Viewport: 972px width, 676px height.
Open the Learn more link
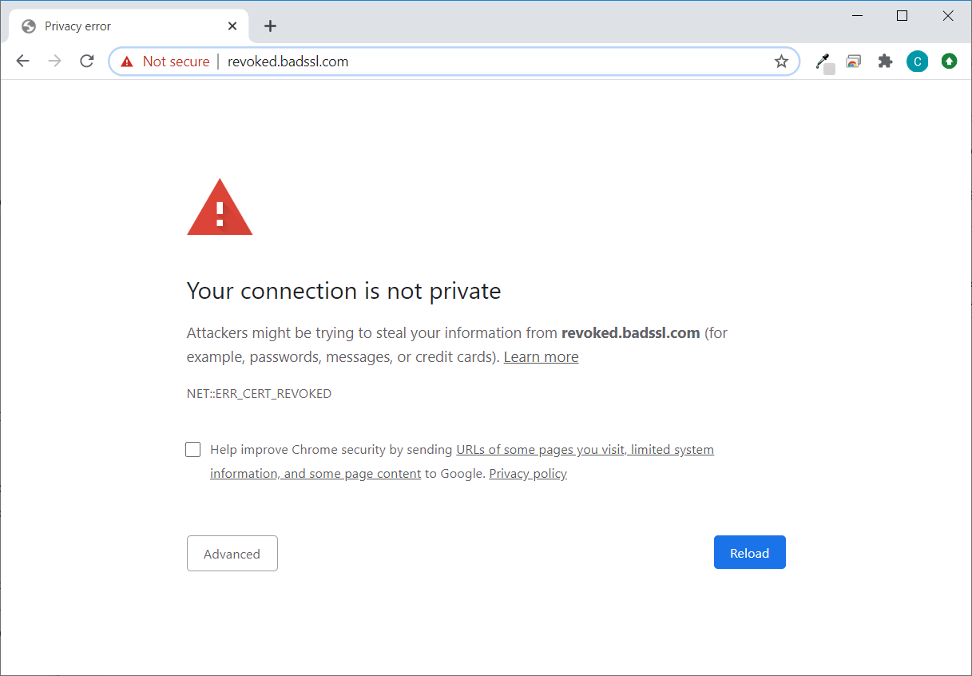tap(541, 356)
